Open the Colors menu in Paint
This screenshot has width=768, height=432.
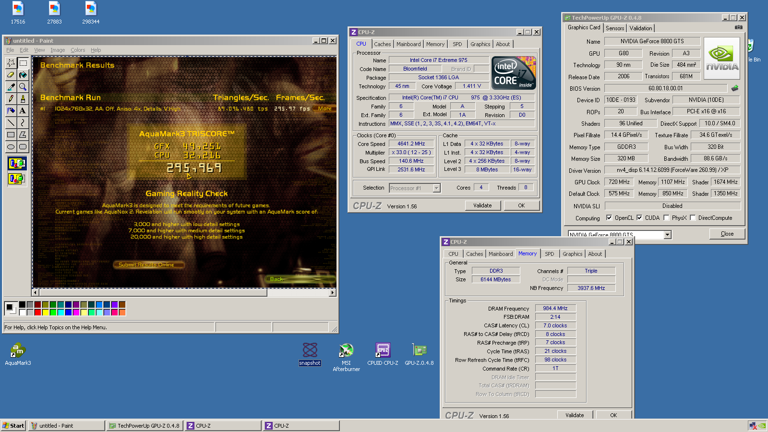coord(78,50)
